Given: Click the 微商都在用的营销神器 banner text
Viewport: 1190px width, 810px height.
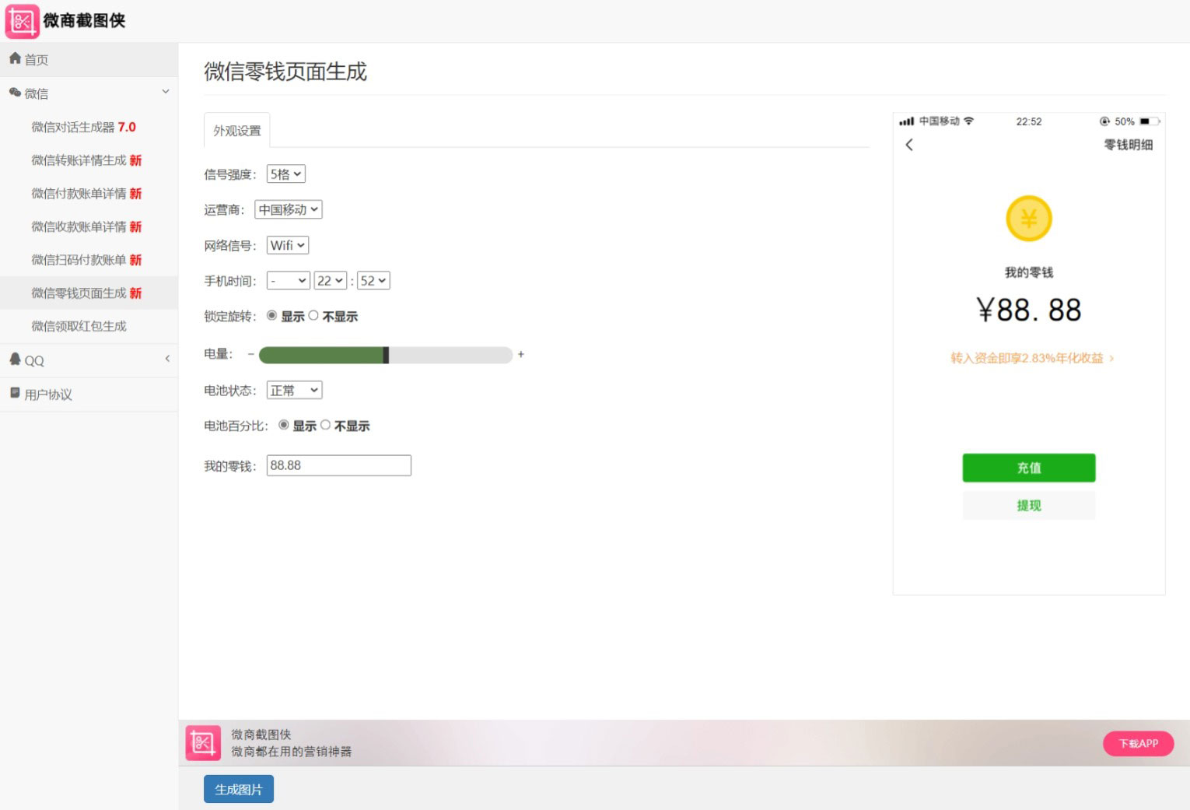Looking at the screenshot, I should click(x=292, y=752).
